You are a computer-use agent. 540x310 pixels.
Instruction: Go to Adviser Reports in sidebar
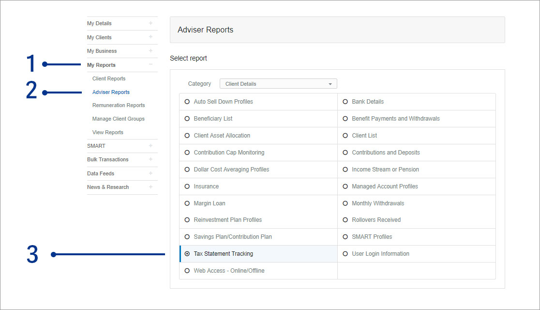[111, 92]
